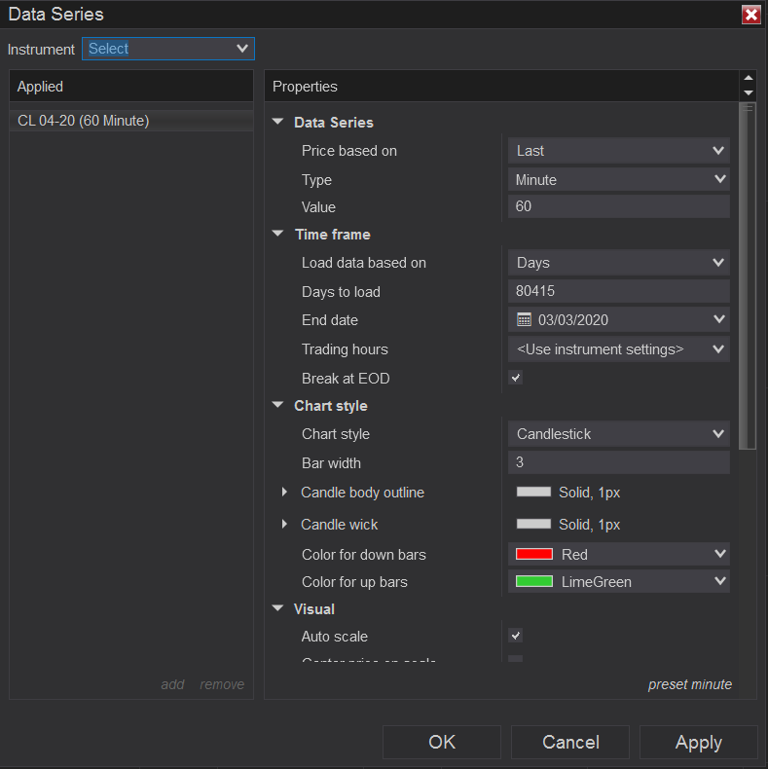Toggle the Break at EOD checkbox
768x769 pixels.
[x=516, y=378]
